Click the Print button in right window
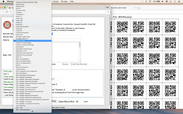The height and width of the screenshot is (114, 183). 115,17
